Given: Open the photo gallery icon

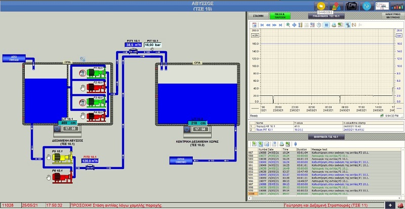Looking at the screenshot, I should [x=351, y=6].
